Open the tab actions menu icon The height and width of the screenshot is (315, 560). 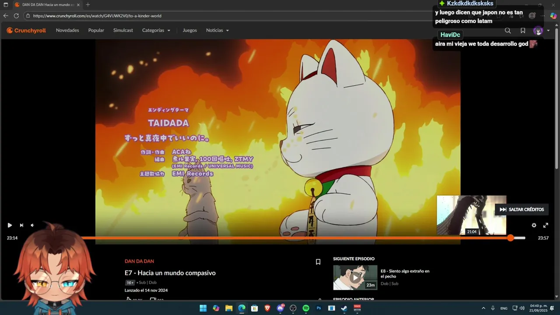tap(6, 4)
